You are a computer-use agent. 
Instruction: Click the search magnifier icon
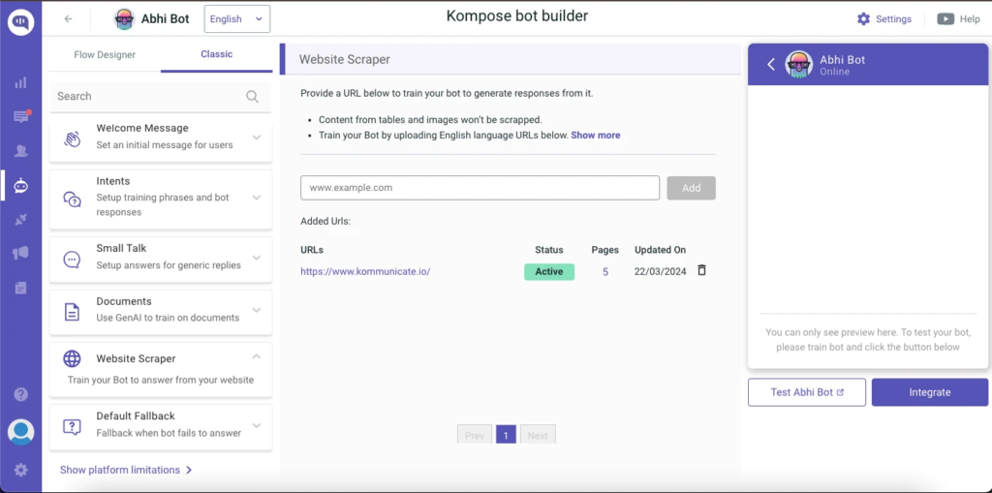click(252, 96)
